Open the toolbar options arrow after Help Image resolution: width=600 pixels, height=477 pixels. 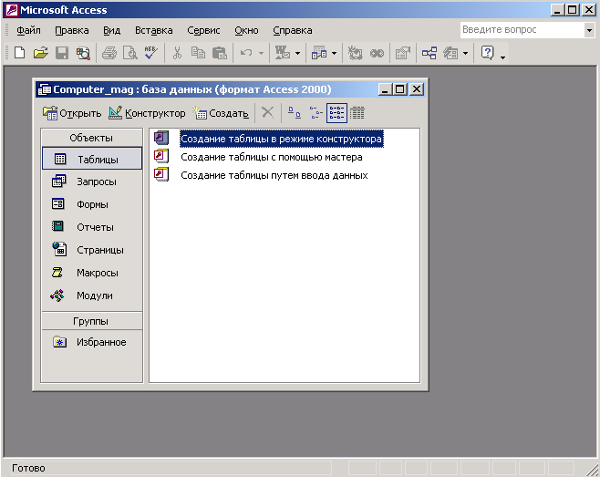point(502,57)
